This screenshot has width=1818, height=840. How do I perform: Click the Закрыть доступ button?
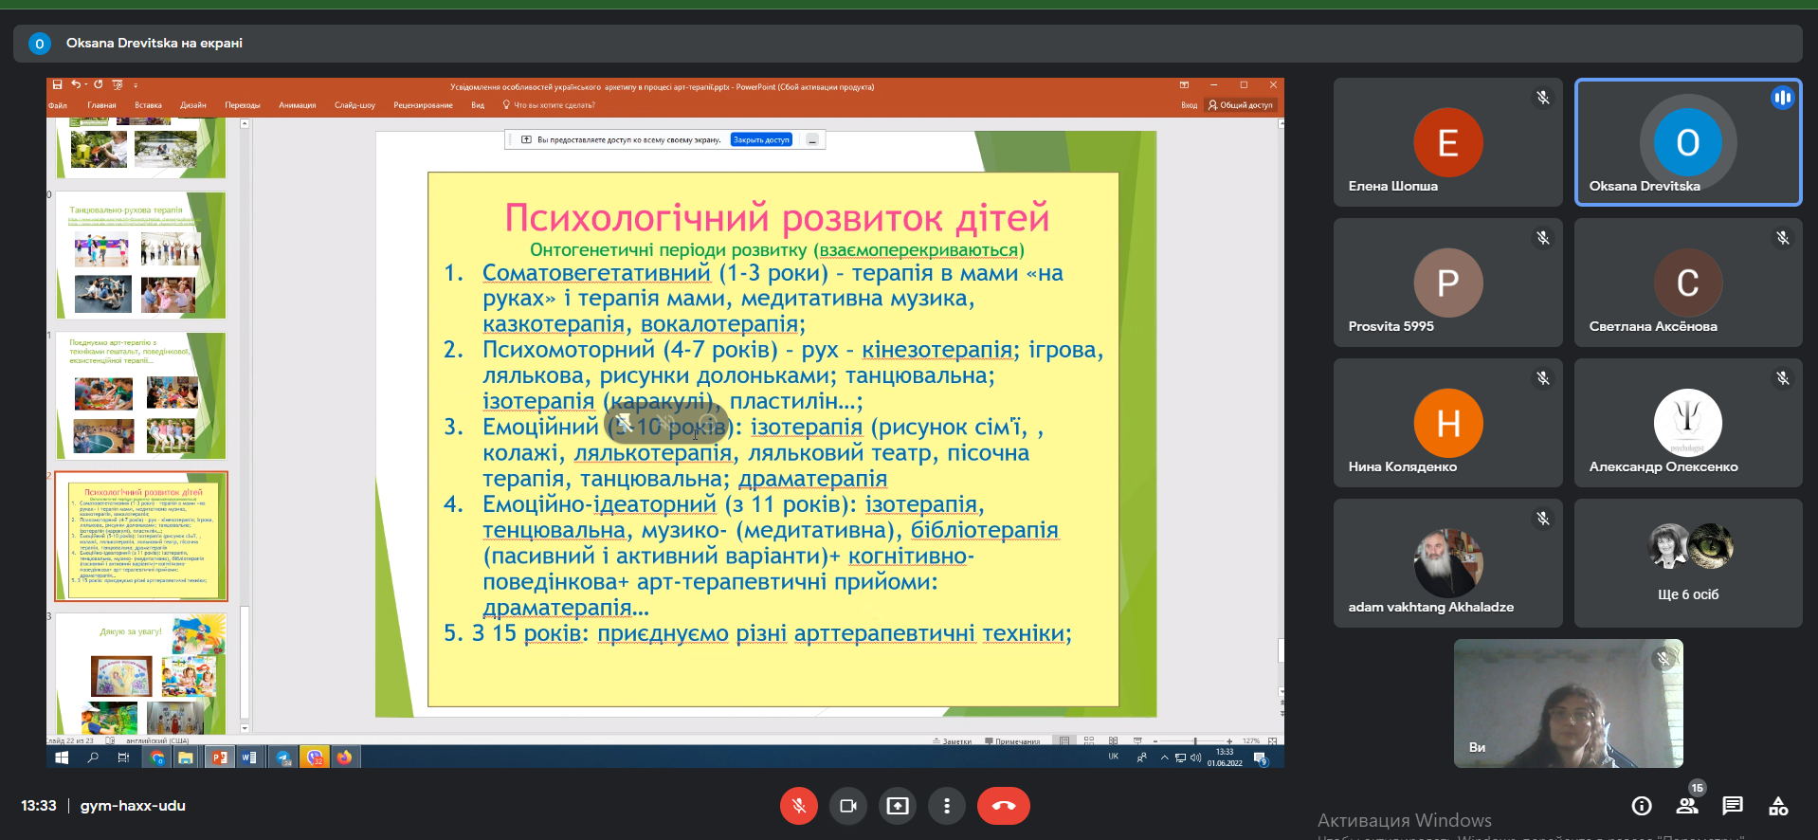(761, 140)
